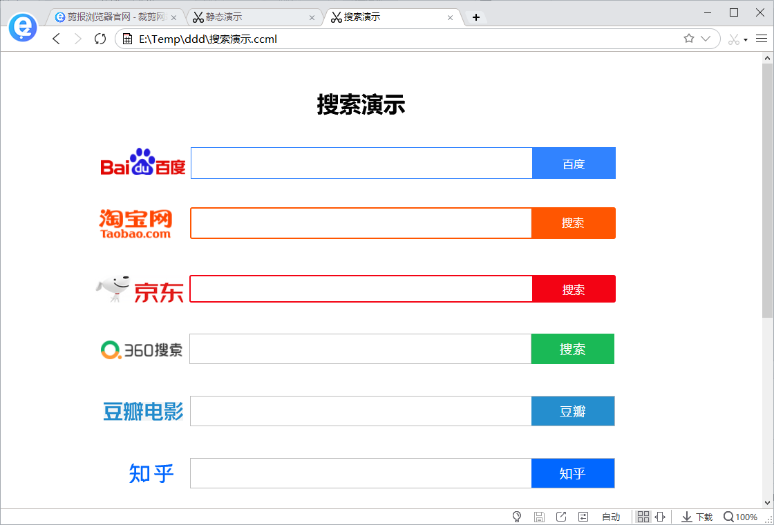Open a new tab with the plus button

(x=476, y=18)
